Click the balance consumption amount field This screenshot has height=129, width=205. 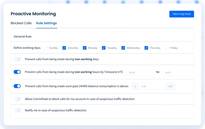coord(152,86)
